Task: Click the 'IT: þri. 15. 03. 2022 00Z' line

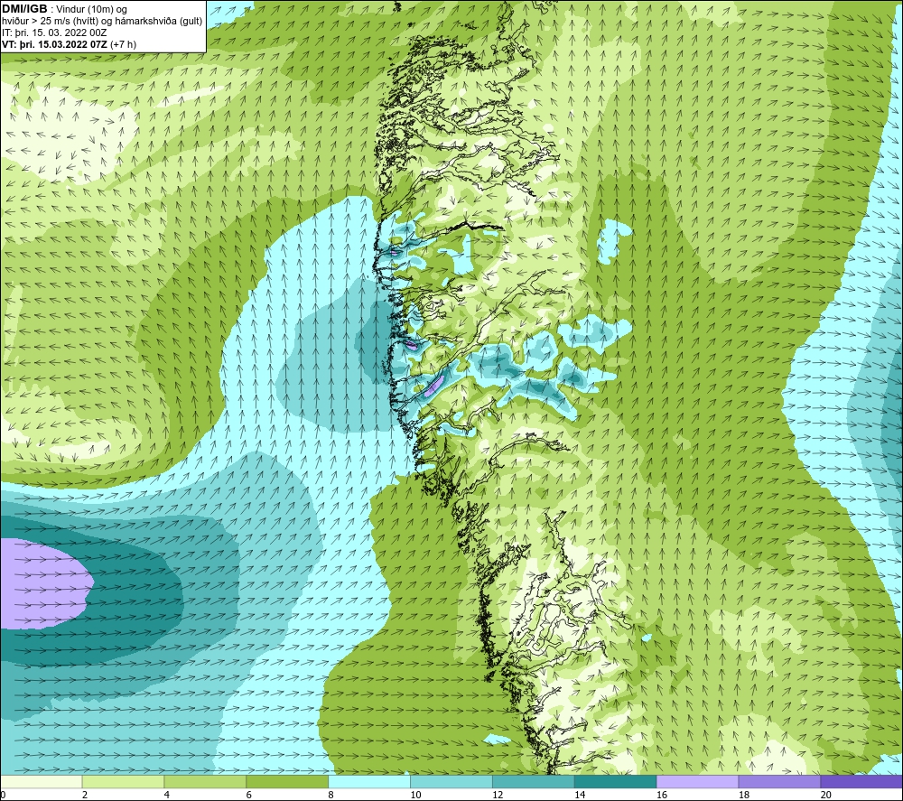Action: [54, 33]
